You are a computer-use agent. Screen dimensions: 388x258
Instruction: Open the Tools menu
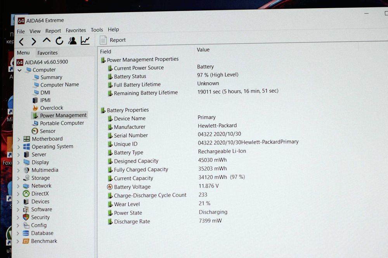[97, 30]
